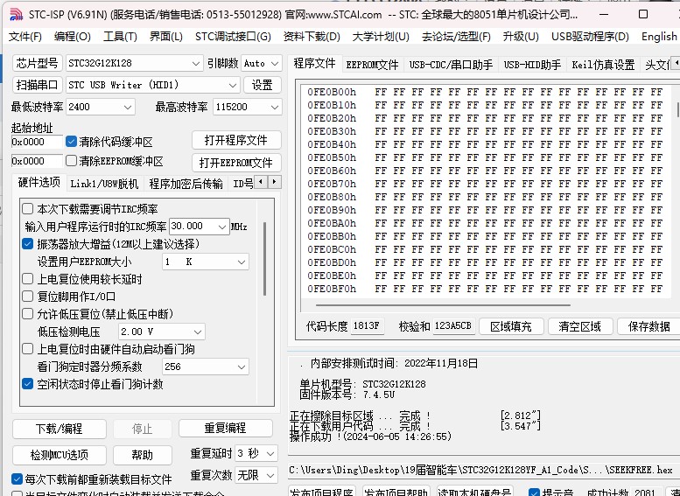Check 复位脚用作I/O口 option
Viewport: 680px width, 496px height.
point(28,297)
